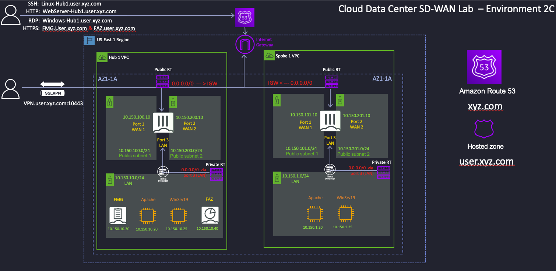Click the SSLVPN label

[x=52, y=93]
